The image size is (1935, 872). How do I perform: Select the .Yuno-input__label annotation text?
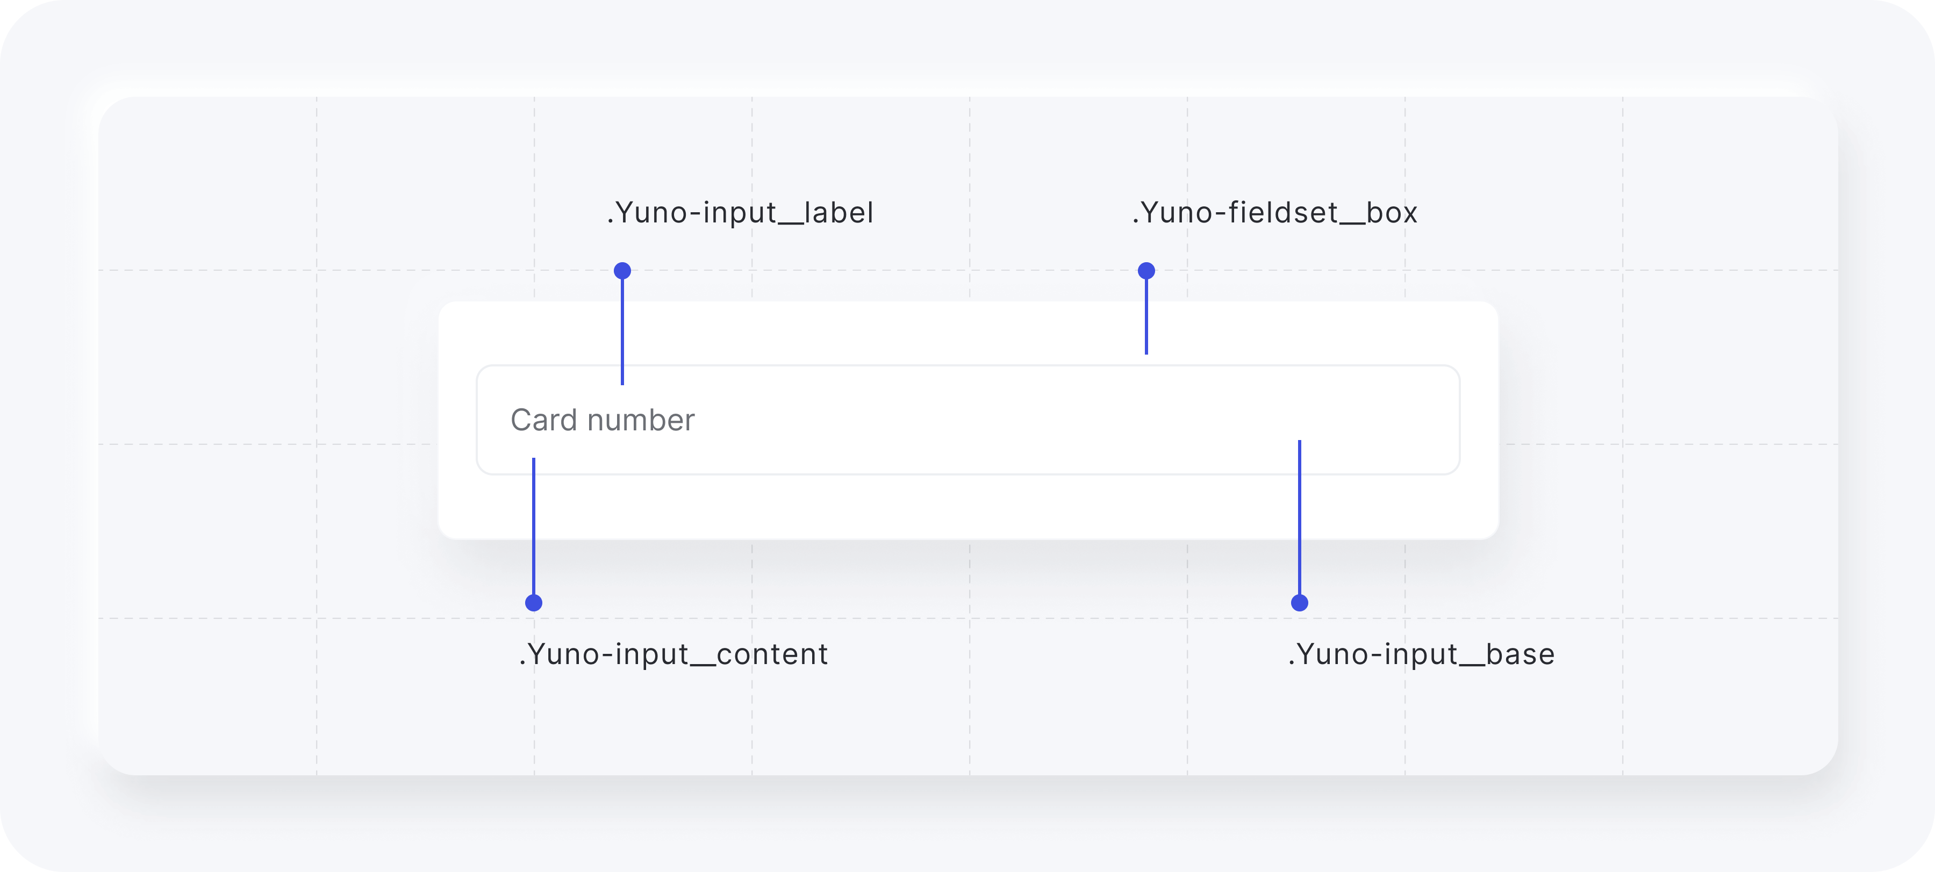[740, 213]
